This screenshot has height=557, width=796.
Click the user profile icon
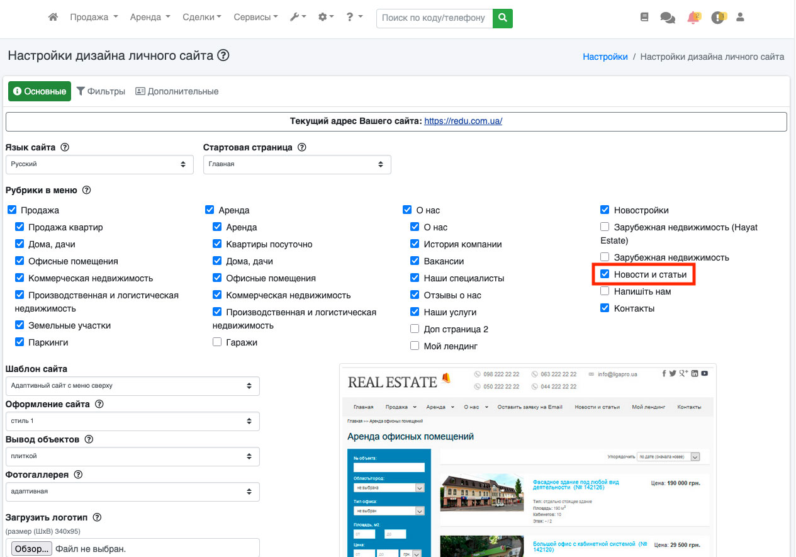pos(740,18)
